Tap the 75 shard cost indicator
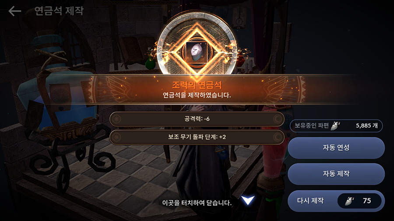Screen dimensions: 394x221 coord(367,201)
